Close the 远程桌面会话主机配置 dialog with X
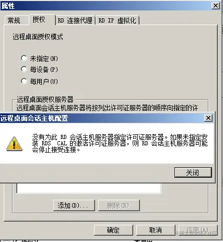Image resolution: width=223 pixels, height=242 pixels. coord(208,118)
